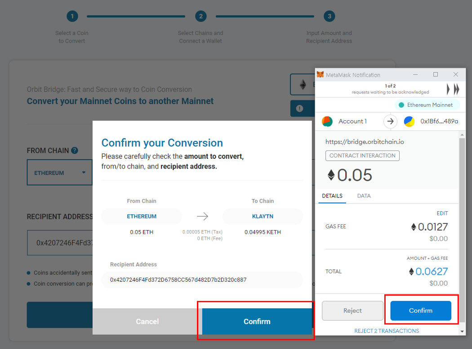The width and height of the screenshot is (472, 349).
Task: Reject the MetaMask transaction
Action: tap(352, 310)
